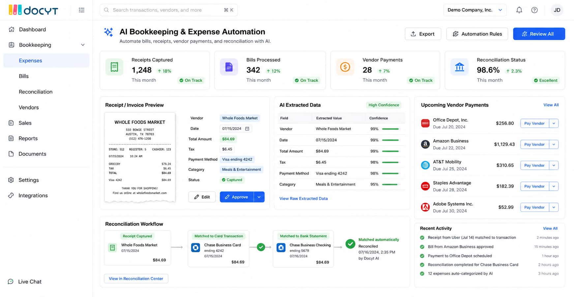574x297 pixels.
Task: Pay Vendor for Office Depot, Inc.
Action: coord(534,123)
